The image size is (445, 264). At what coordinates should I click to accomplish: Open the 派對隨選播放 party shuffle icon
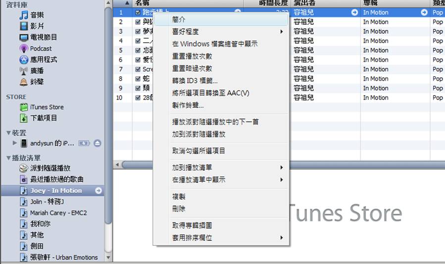click(x=24, y=168)
